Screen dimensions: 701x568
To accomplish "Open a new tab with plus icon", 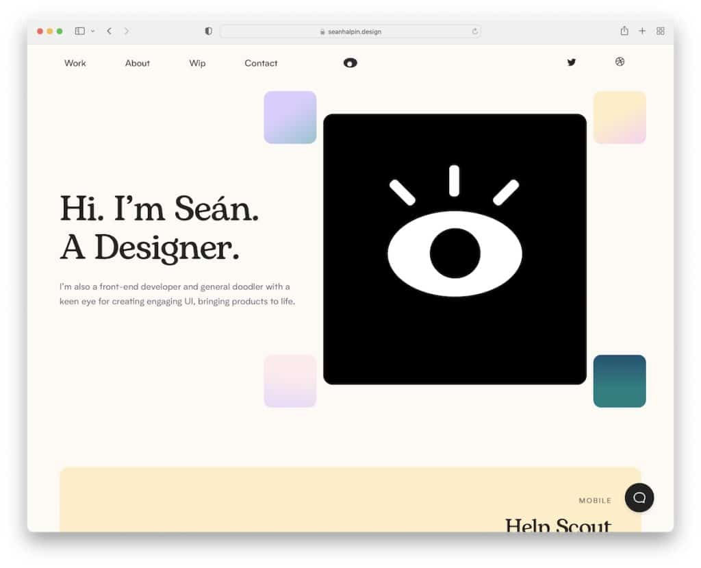I will pos(642,31).
